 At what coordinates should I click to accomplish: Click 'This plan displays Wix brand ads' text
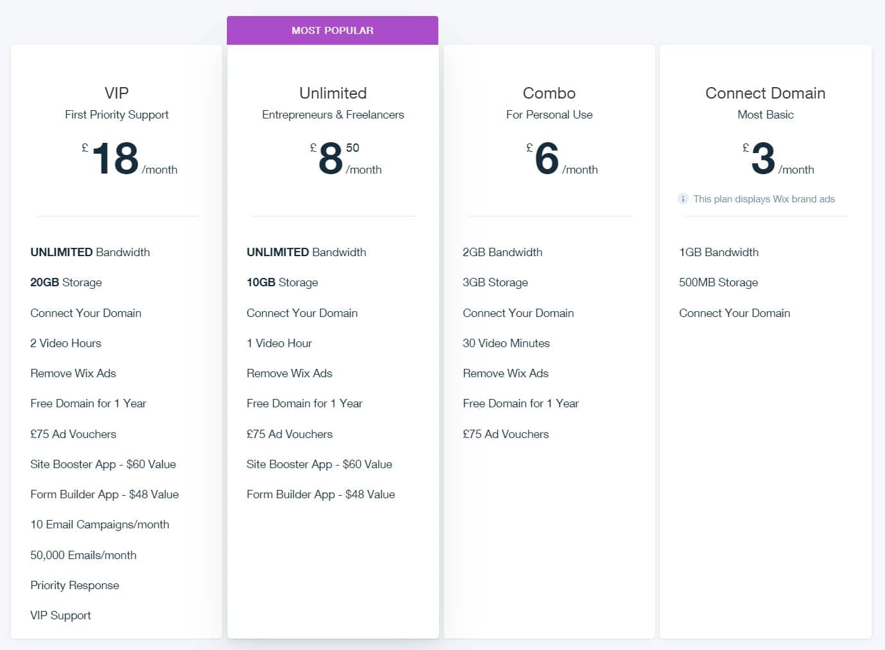(764, 199)
